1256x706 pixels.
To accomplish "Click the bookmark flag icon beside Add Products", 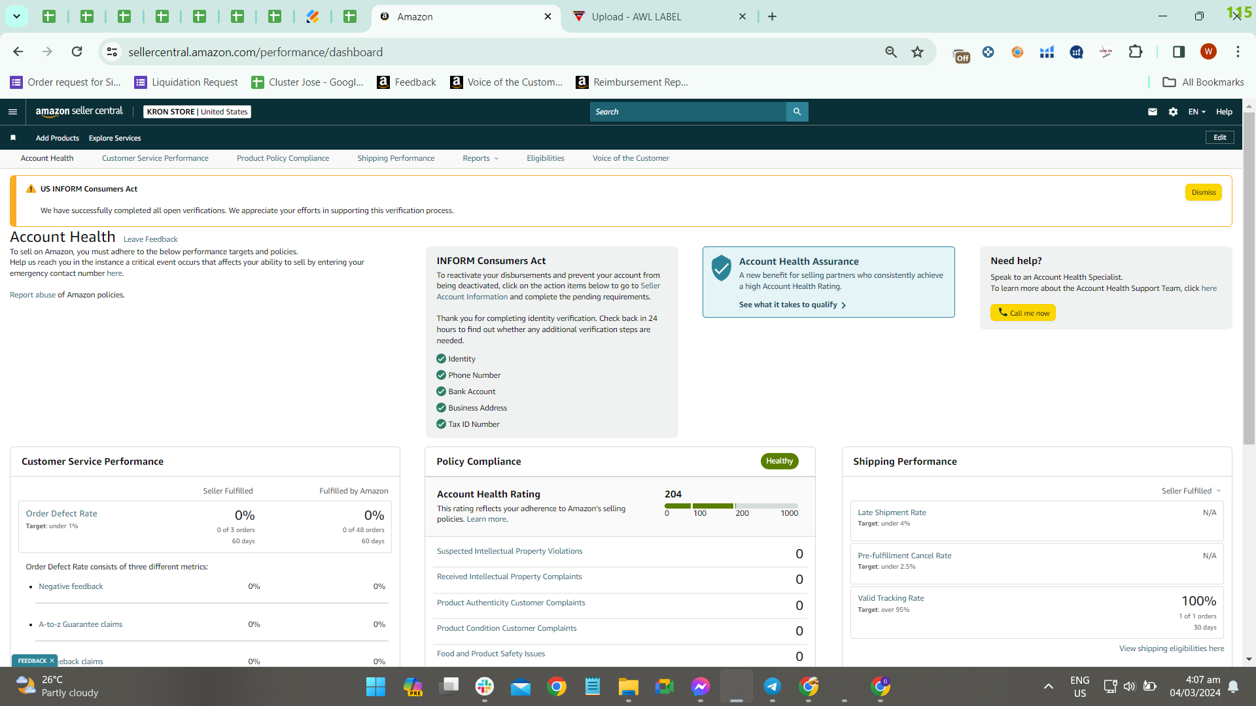I will pos(13,138).
